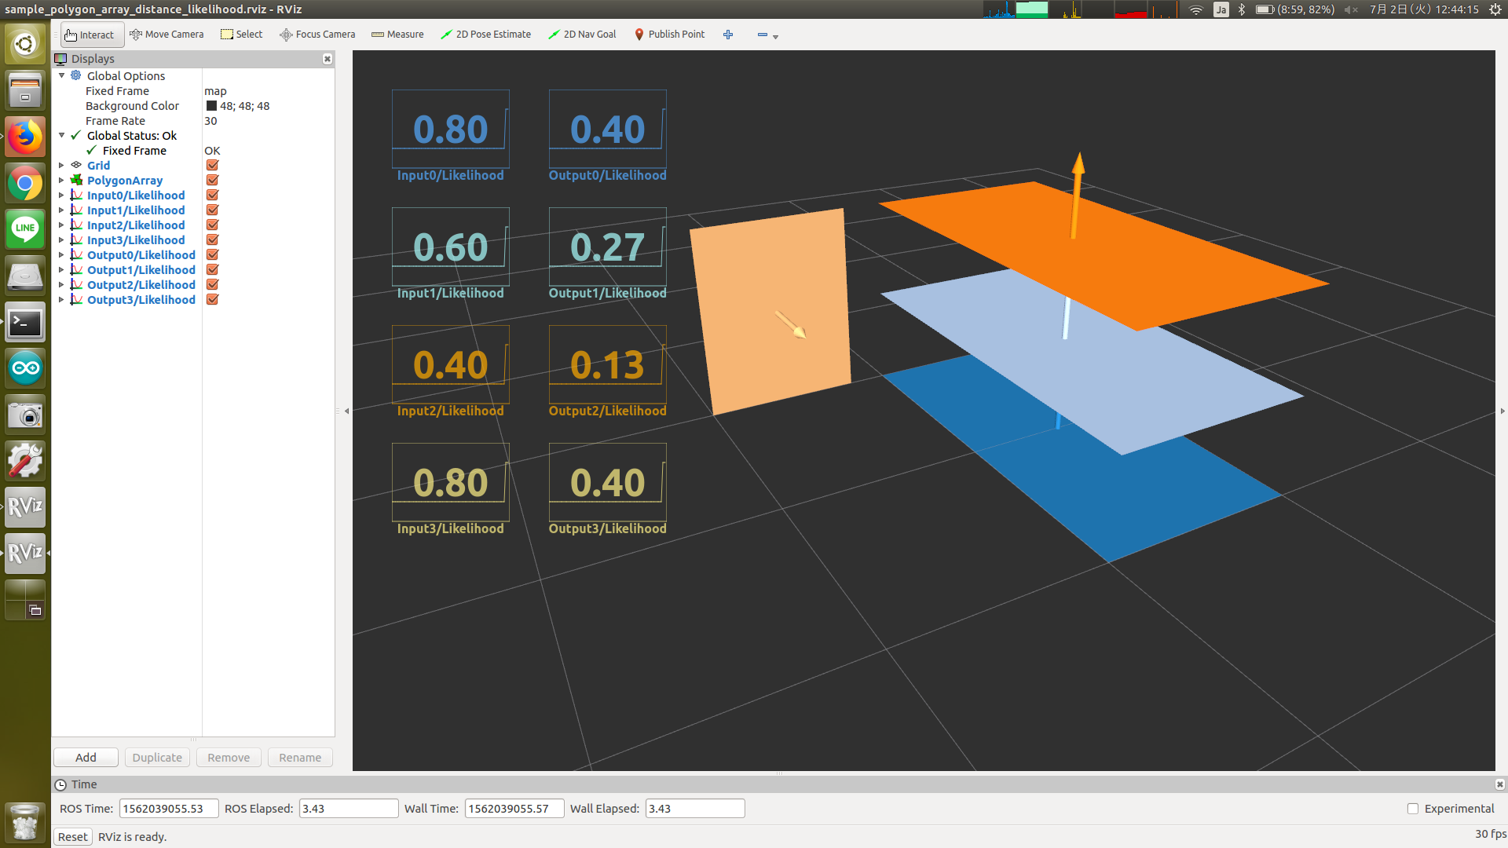This screenshot has height=848, width=1508.
Task: Click the Remove button
Action: [229, 758]
